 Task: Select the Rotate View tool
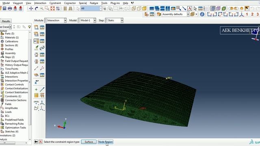pos(37,8)
